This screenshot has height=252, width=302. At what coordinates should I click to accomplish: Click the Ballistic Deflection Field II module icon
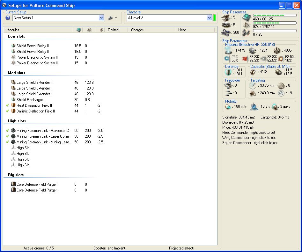13,111
